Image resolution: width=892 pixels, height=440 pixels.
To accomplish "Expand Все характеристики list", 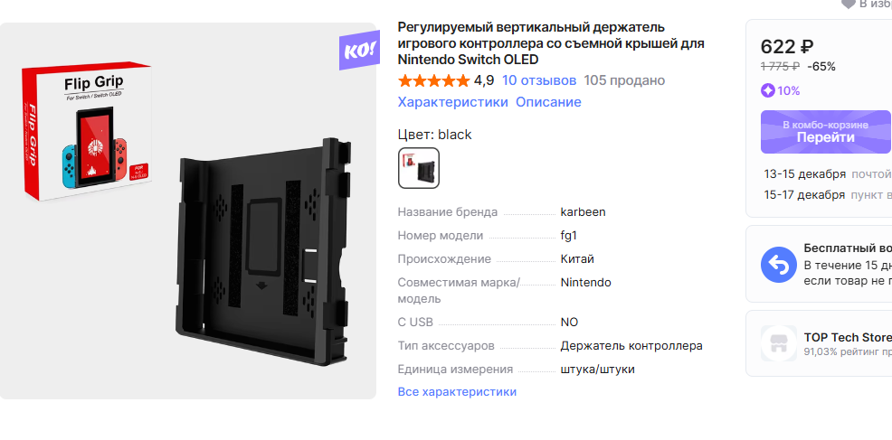I will click(458, 392).
